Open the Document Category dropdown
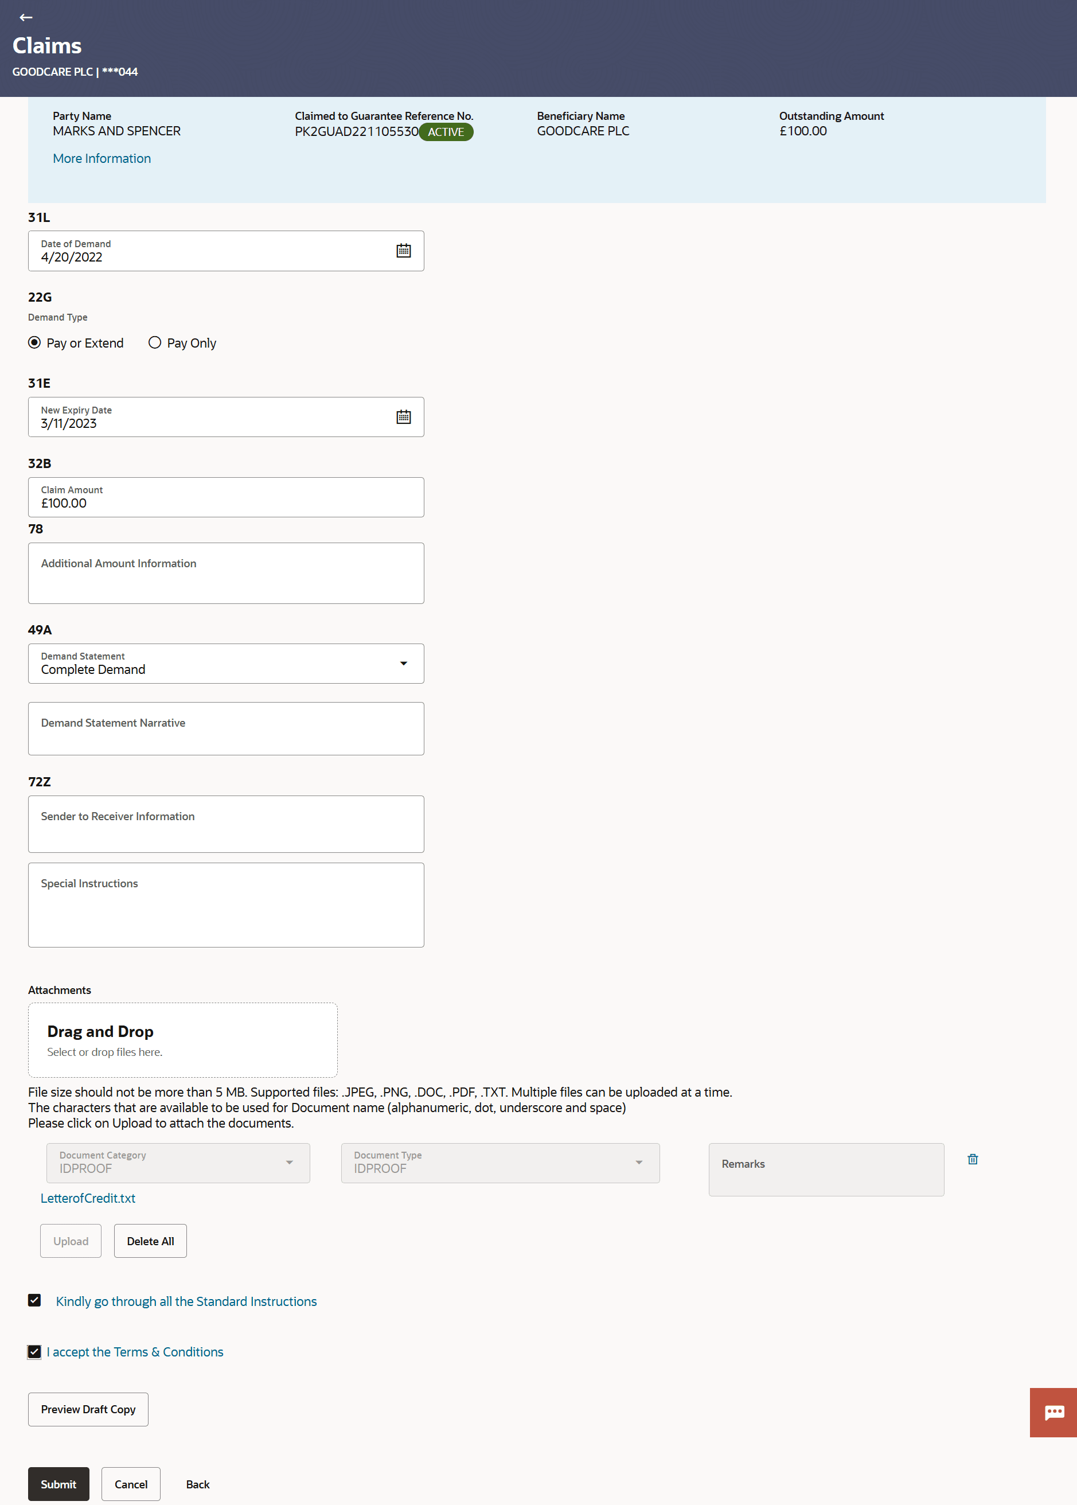This screenshot has width=1077, height=1505. click(x=289, y=1163)
